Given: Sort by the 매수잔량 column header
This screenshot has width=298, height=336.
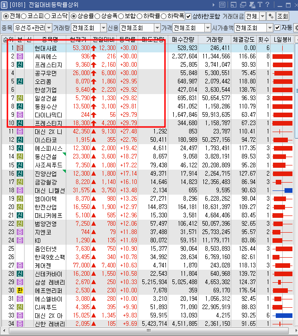Looking at the screenshot, I should (183, 39).
